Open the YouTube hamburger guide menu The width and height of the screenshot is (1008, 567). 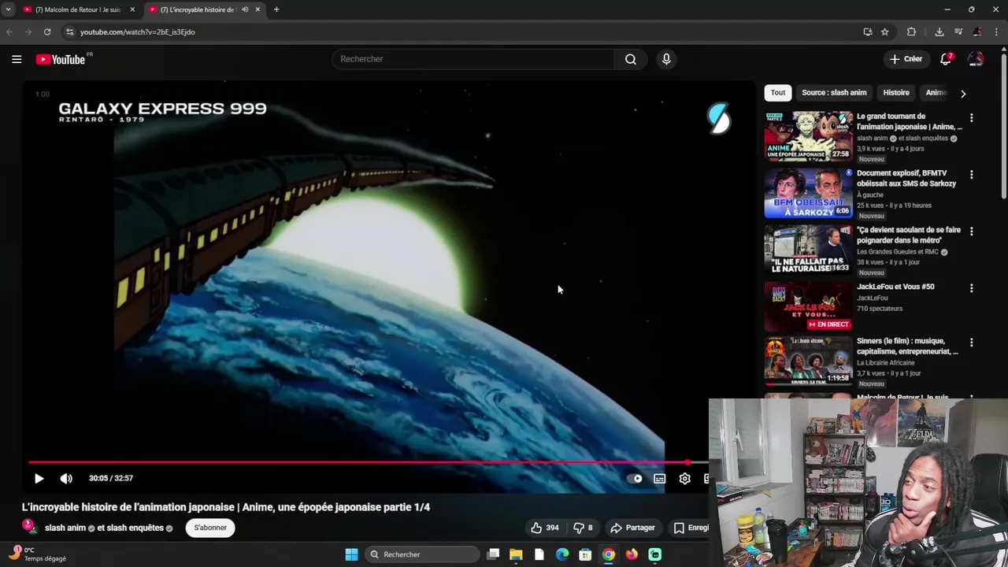point(17,59)
